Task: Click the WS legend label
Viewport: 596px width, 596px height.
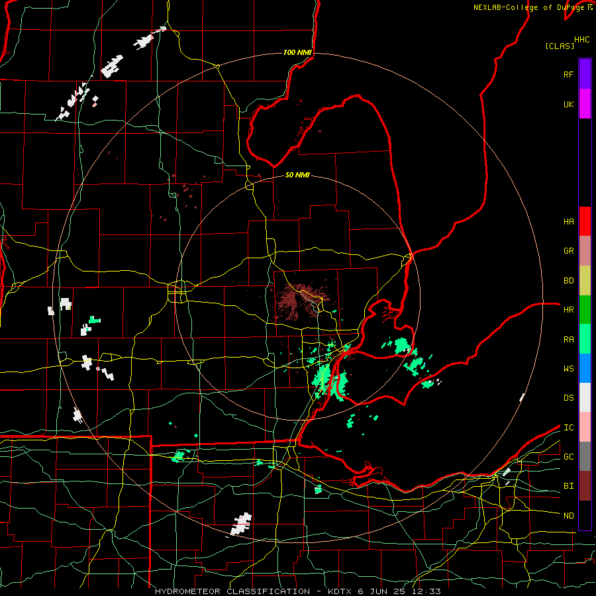Action: tap(568, 369)
